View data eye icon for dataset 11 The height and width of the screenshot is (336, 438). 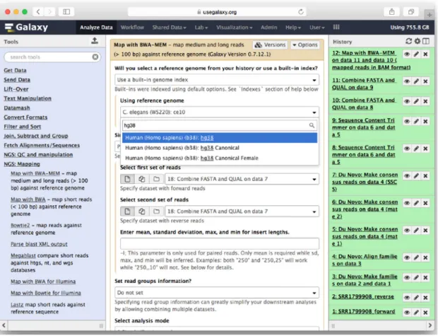click(407, 81)
